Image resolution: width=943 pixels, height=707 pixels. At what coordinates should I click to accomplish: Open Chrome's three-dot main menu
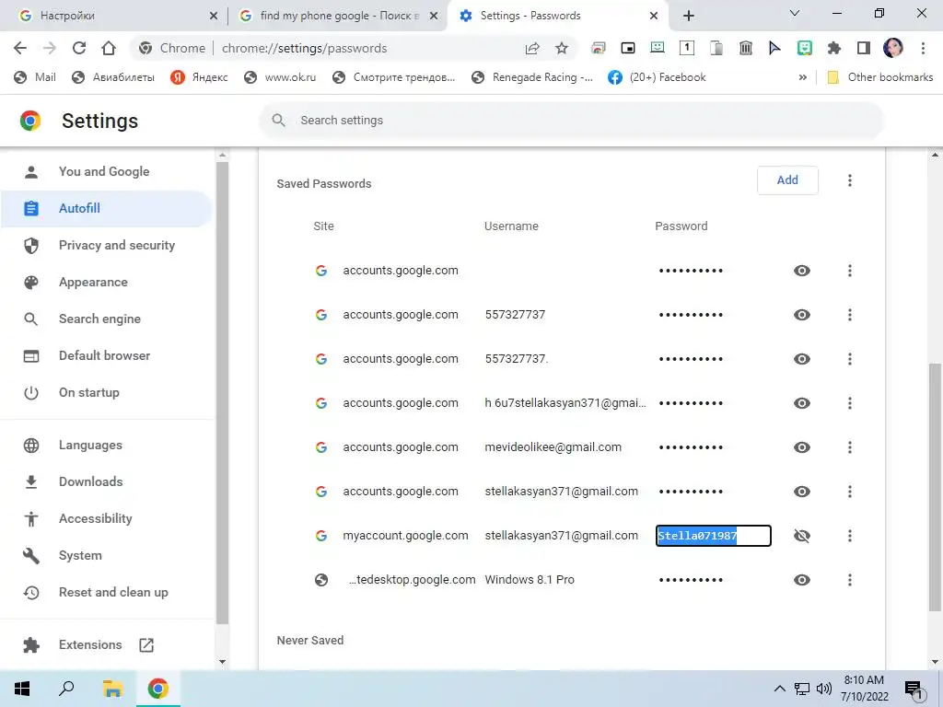pos(923,48)
